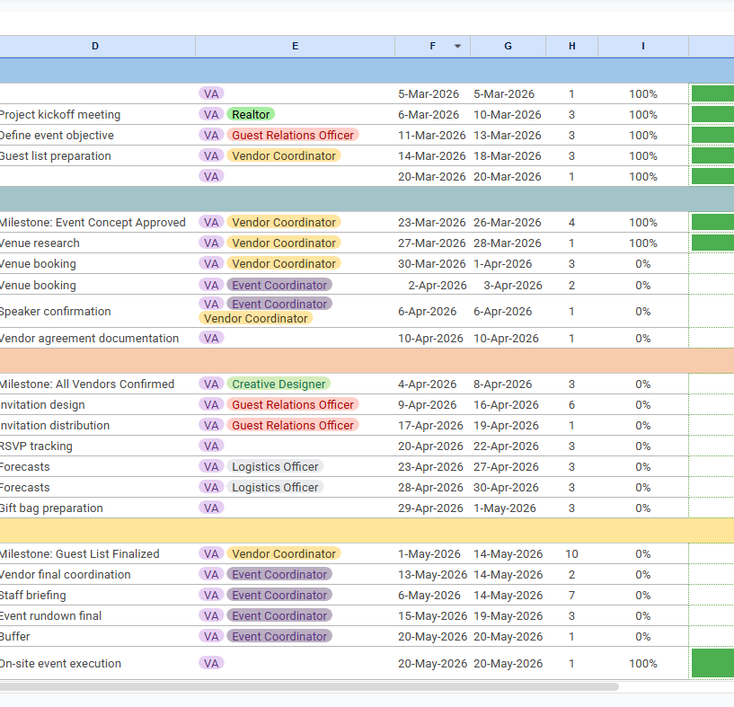
Task: Select the orange section divider row
Action: (367, 360)
